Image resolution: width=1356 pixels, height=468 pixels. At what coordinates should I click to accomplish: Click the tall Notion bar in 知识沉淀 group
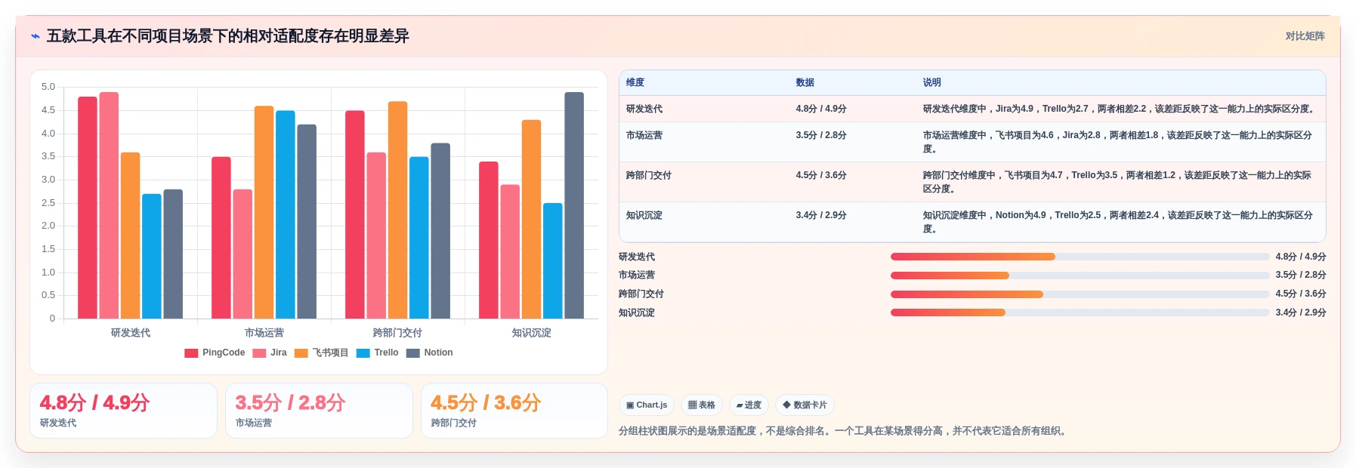[x=574, y=205]
